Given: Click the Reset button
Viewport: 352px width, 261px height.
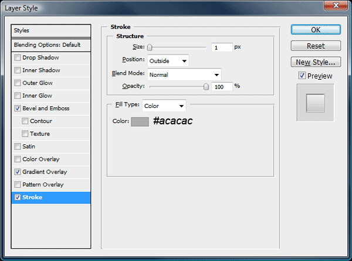Looking at the screenshot, I should click(x=316, y=46).
